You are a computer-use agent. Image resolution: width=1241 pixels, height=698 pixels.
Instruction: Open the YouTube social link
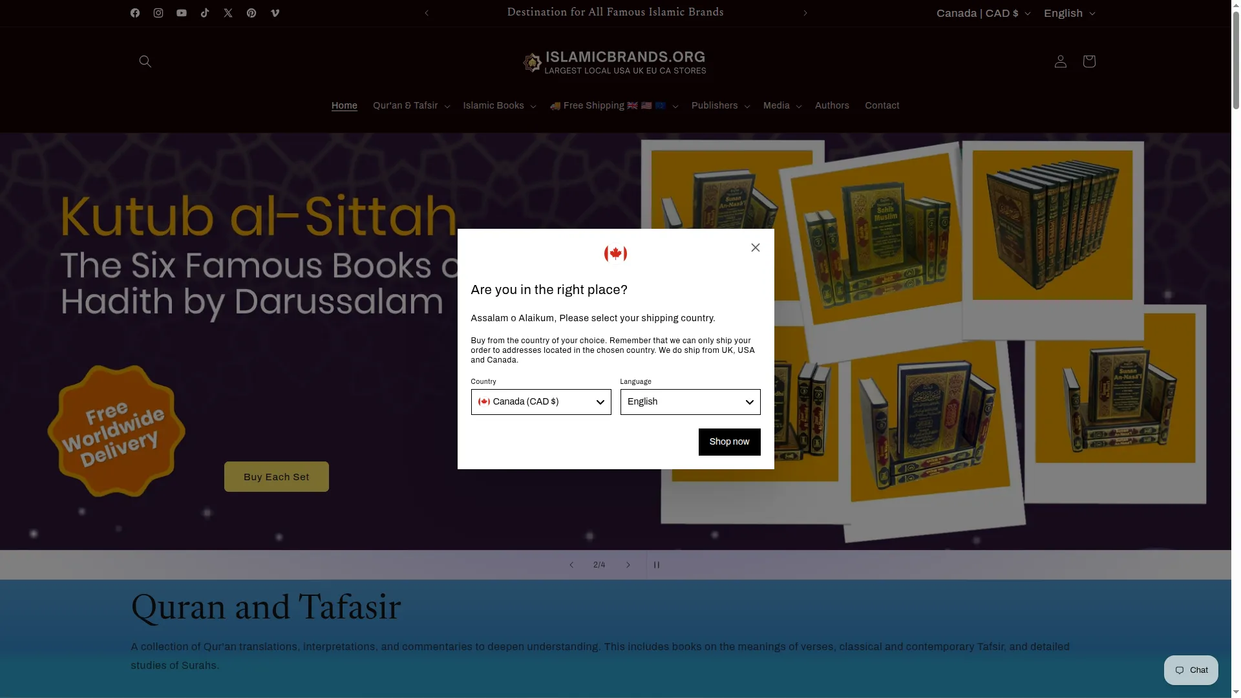[x=182, y=13]
